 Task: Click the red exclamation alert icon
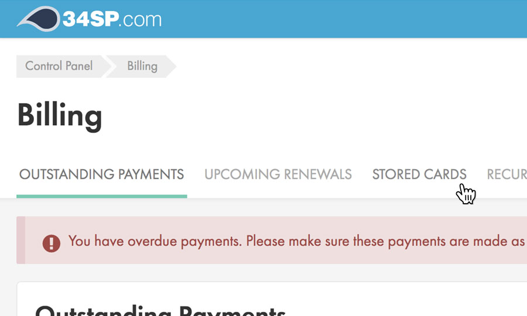(x=52, y=243)
